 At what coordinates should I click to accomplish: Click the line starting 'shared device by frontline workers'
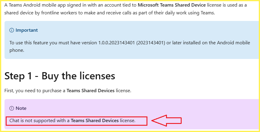click(110, 13)
